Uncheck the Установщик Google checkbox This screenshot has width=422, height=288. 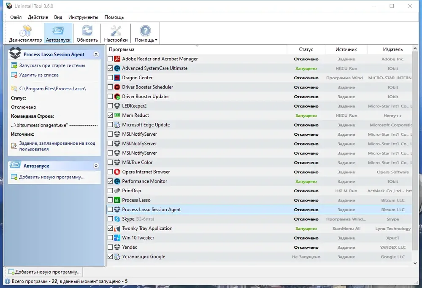(110, 256)
